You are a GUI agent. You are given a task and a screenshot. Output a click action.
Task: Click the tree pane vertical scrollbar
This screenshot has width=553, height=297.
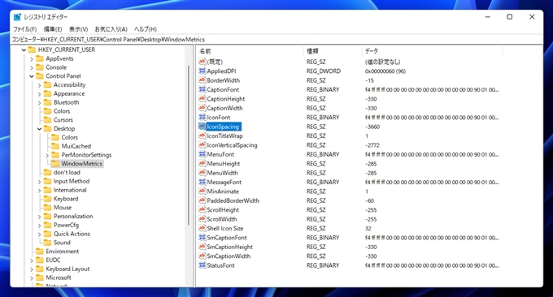[x=189, y=145]
